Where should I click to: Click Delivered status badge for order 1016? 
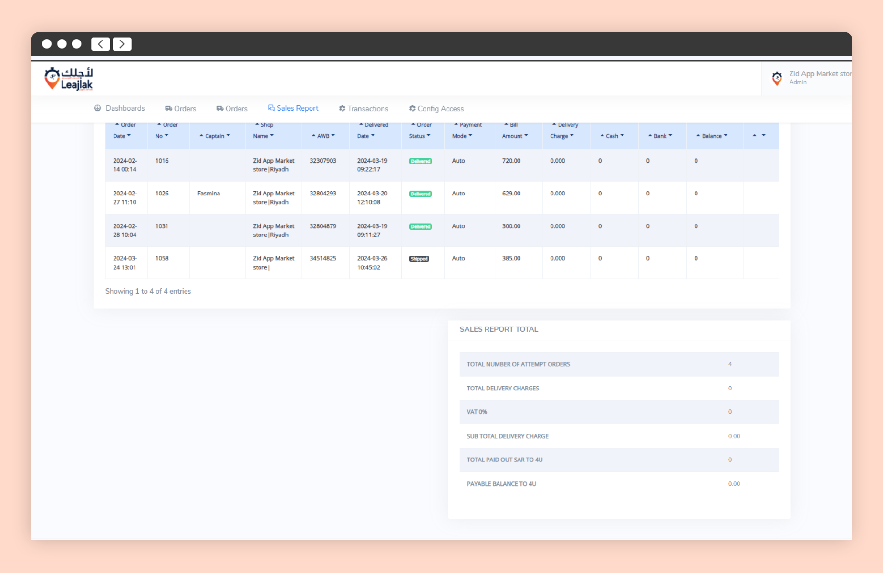tap(420, 161)
